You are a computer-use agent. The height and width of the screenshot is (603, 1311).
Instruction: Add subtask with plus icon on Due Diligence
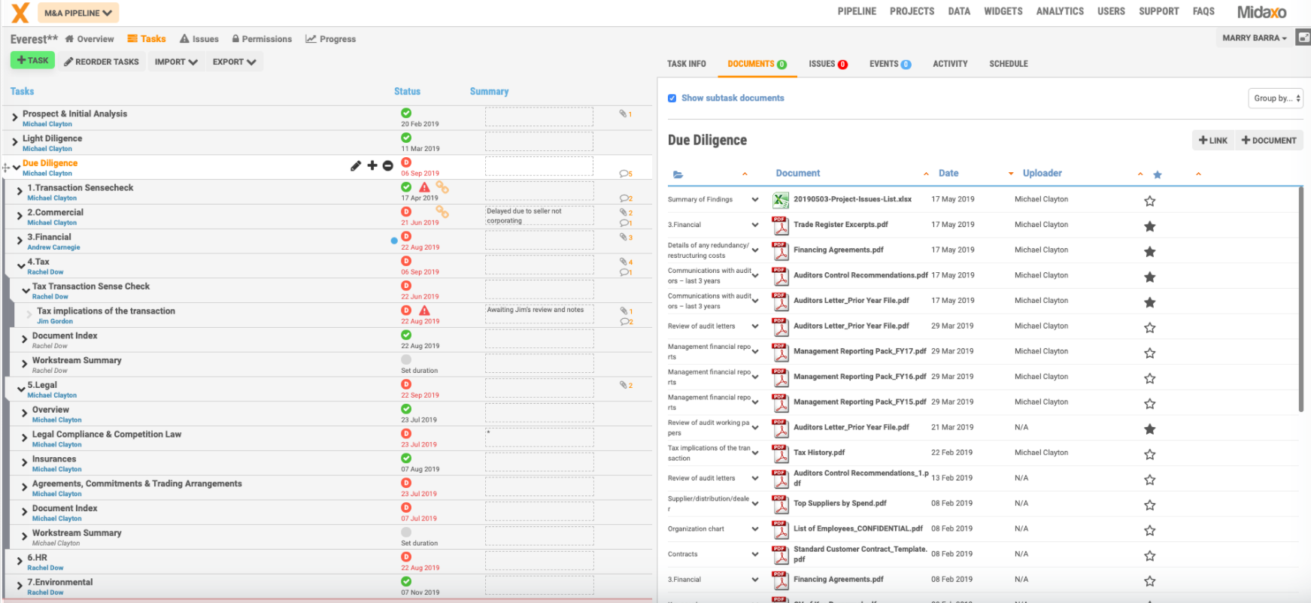coord(372,165)
